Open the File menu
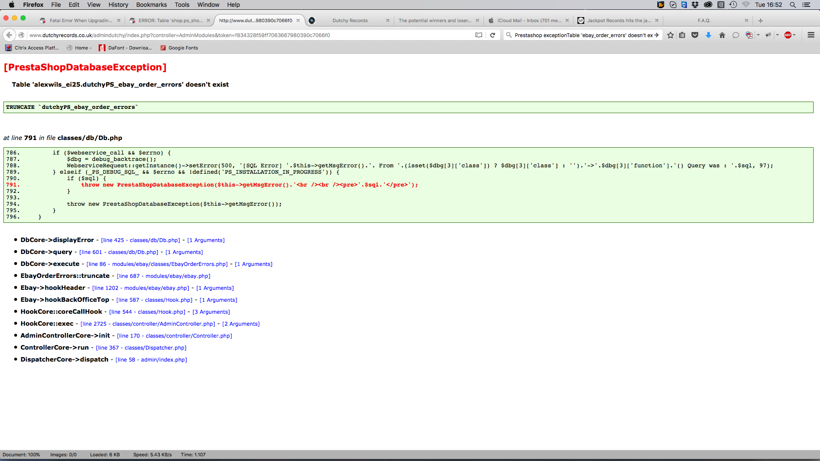The height and width of the screenshot is (461, 820). point(56,5)
